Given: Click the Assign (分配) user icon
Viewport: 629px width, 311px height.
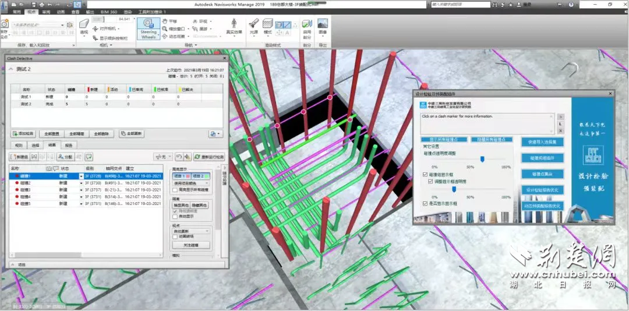Looking at the screenshot, I should coord(65,157).
